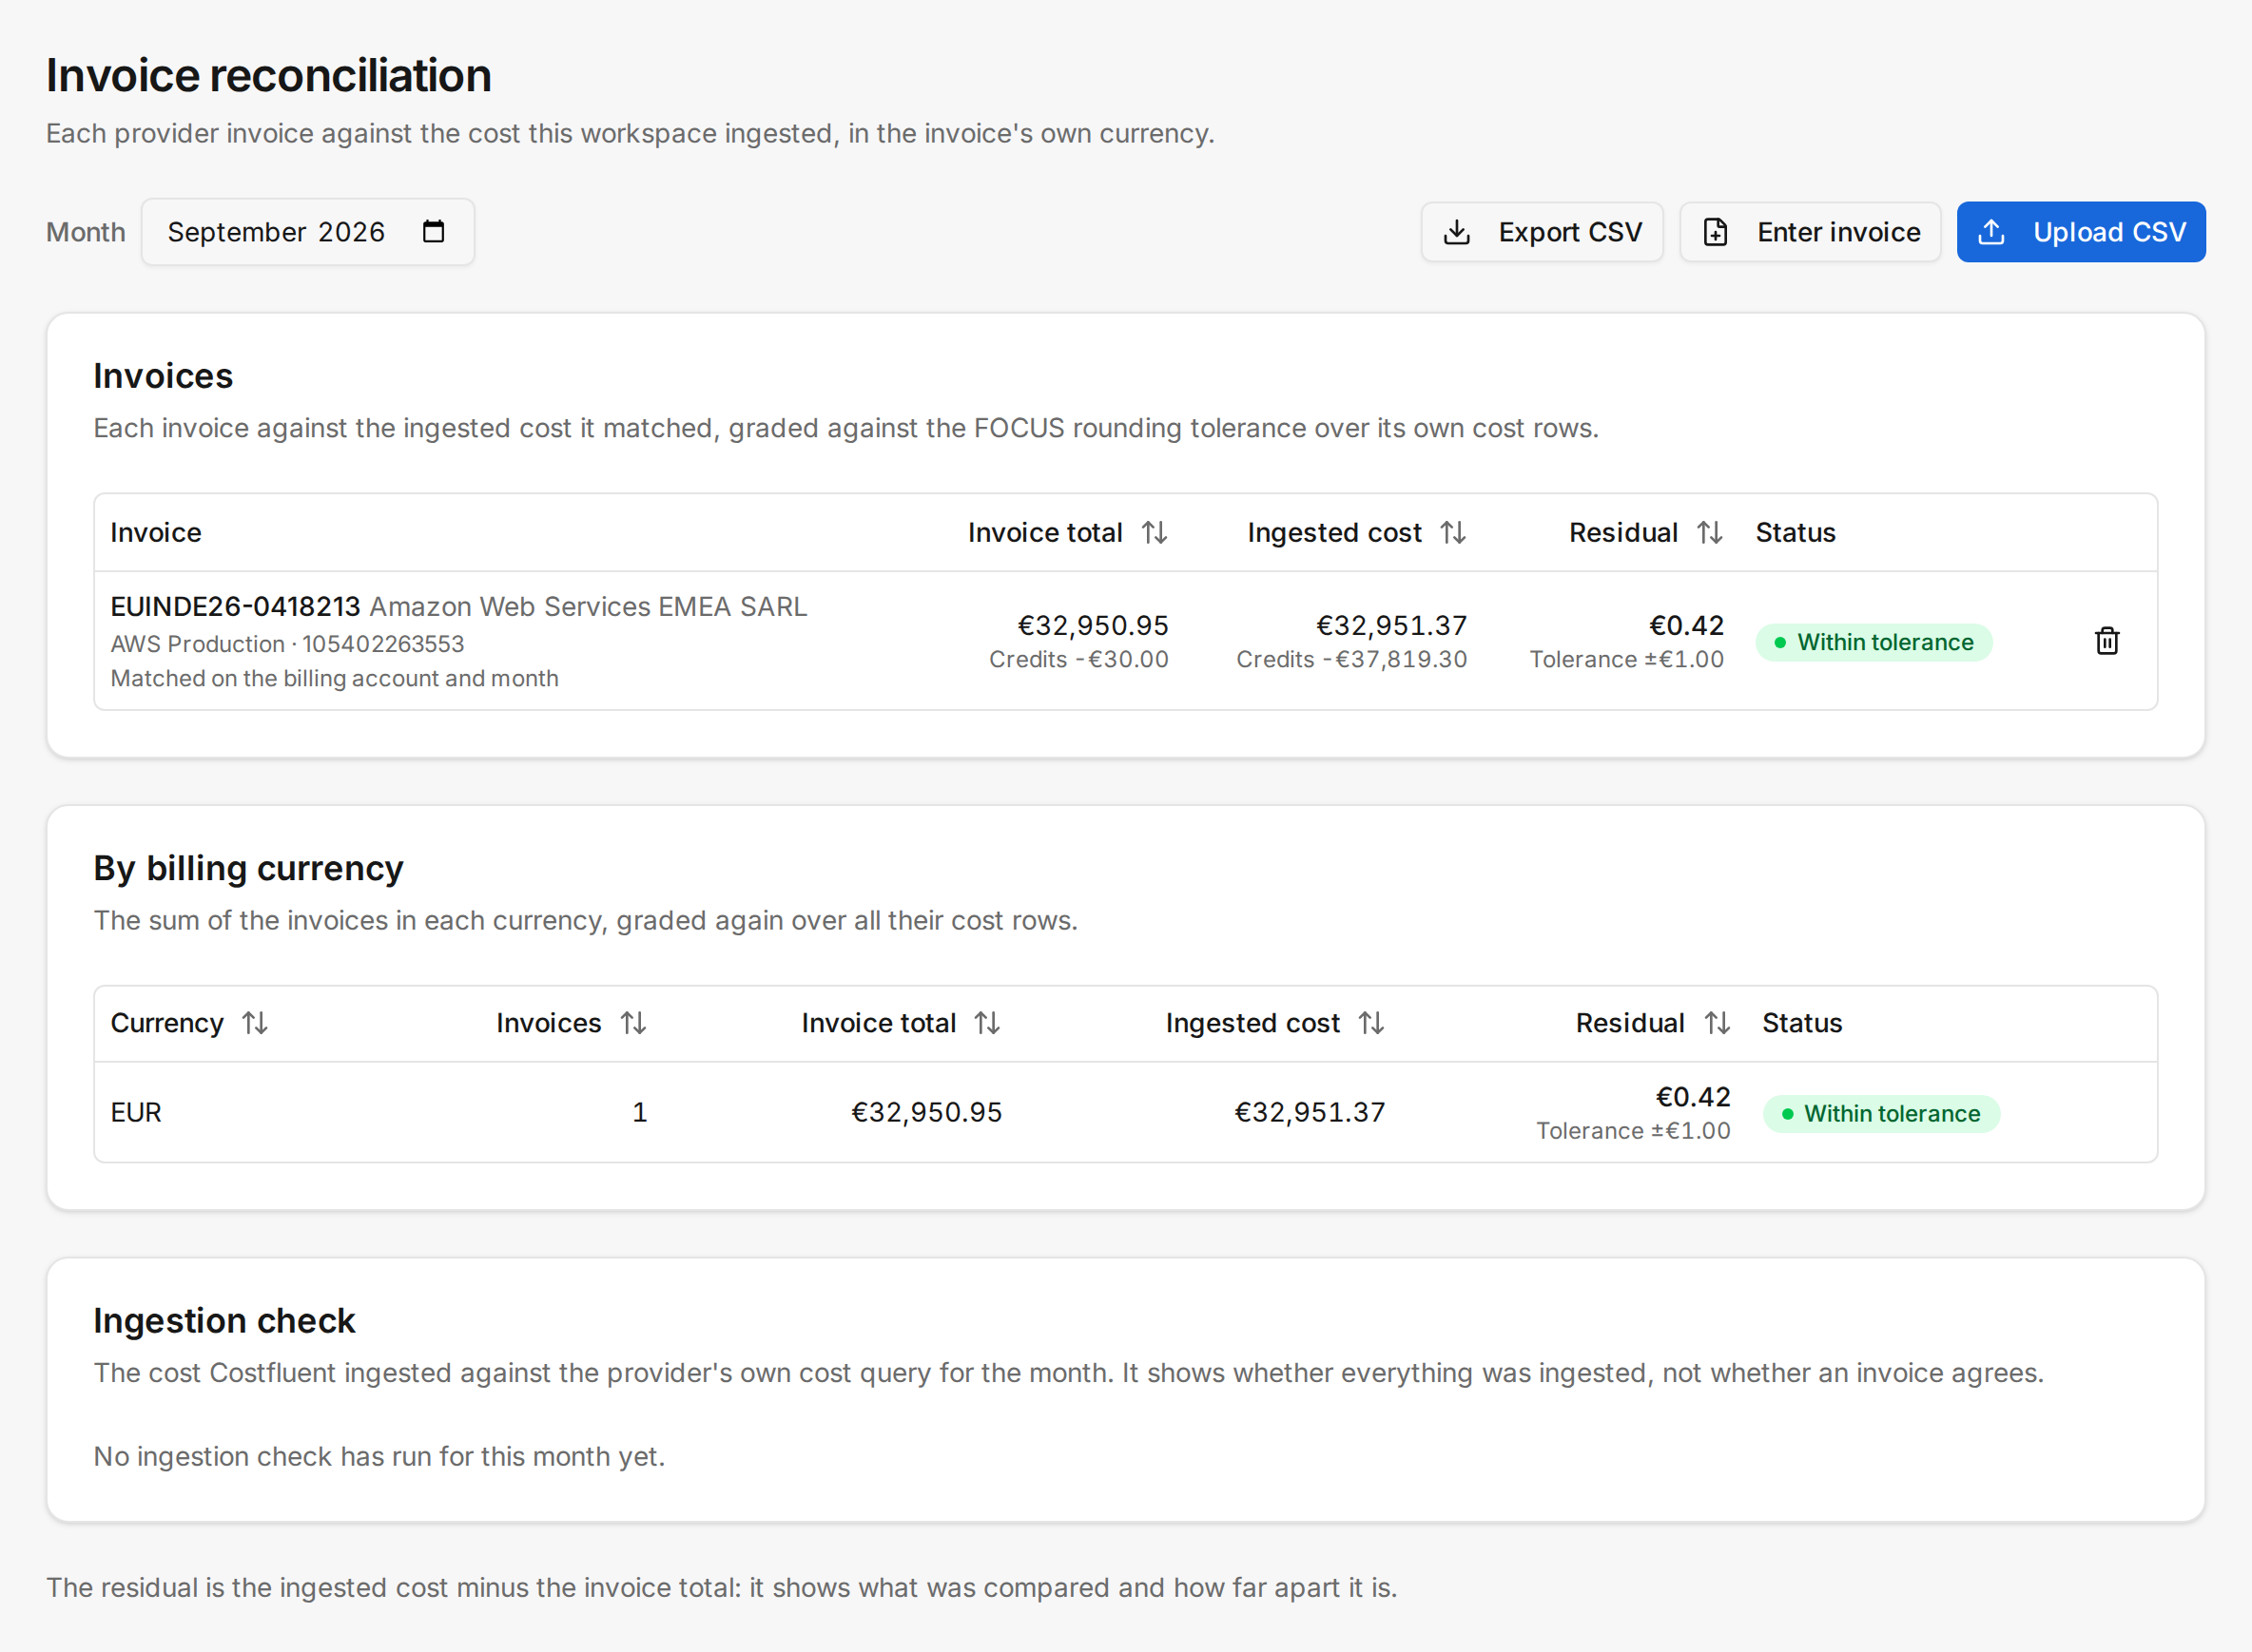Screen dimensions: 2252x1652
Task: Delete invoice EUINDE26-0418213 with trash icon
Action: point(2106,641)
